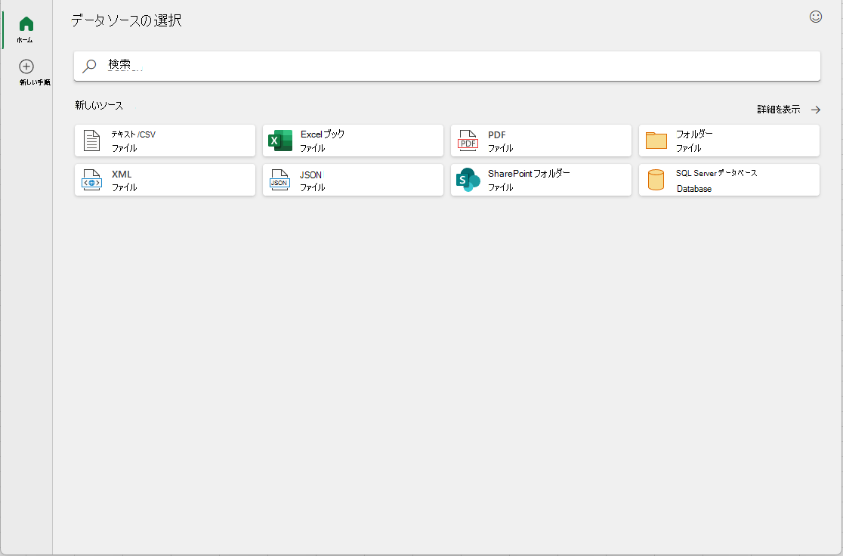
Task: Click ファイル text under Excel ブック
Action: click(313, 148)
